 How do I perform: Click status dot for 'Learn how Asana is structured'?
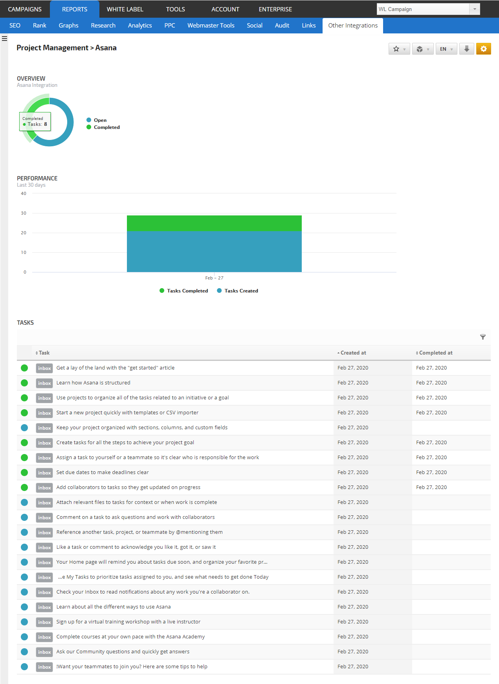point(24,383)
